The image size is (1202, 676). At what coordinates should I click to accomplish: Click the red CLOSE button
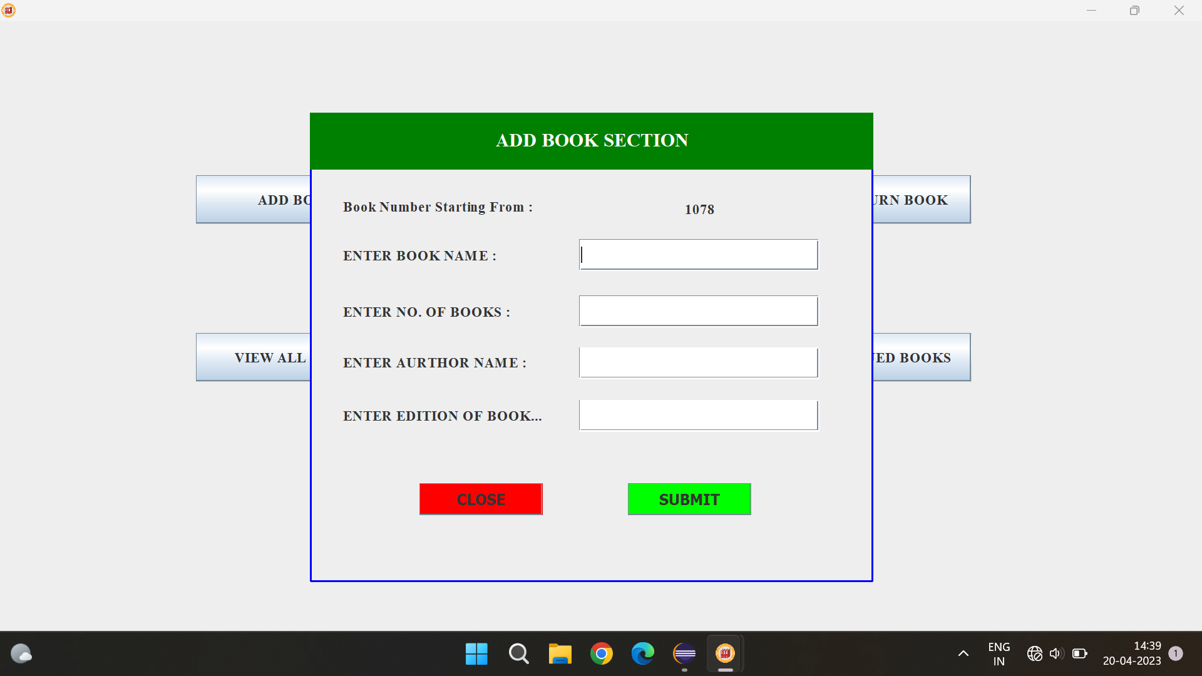481,499
